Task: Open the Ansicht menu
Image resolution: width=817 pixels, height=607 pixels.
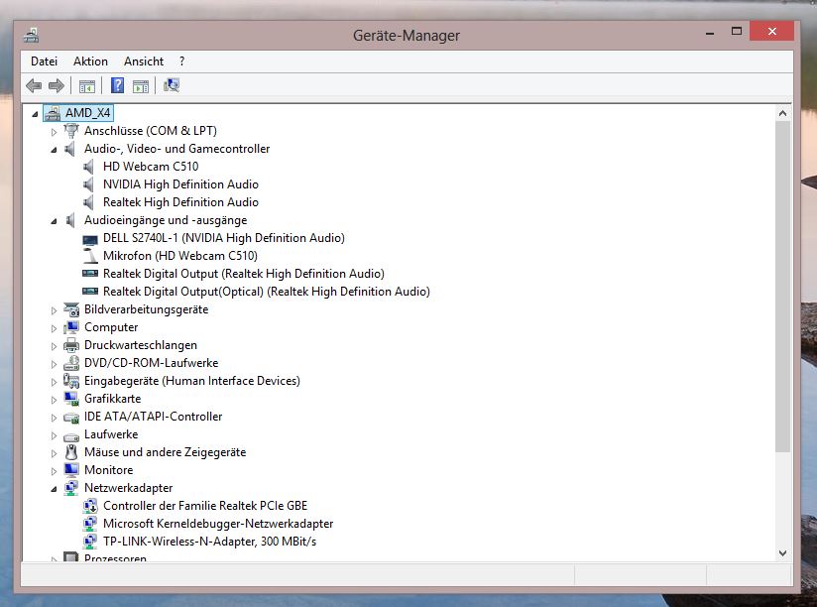Action: click(x=144, y=61)
